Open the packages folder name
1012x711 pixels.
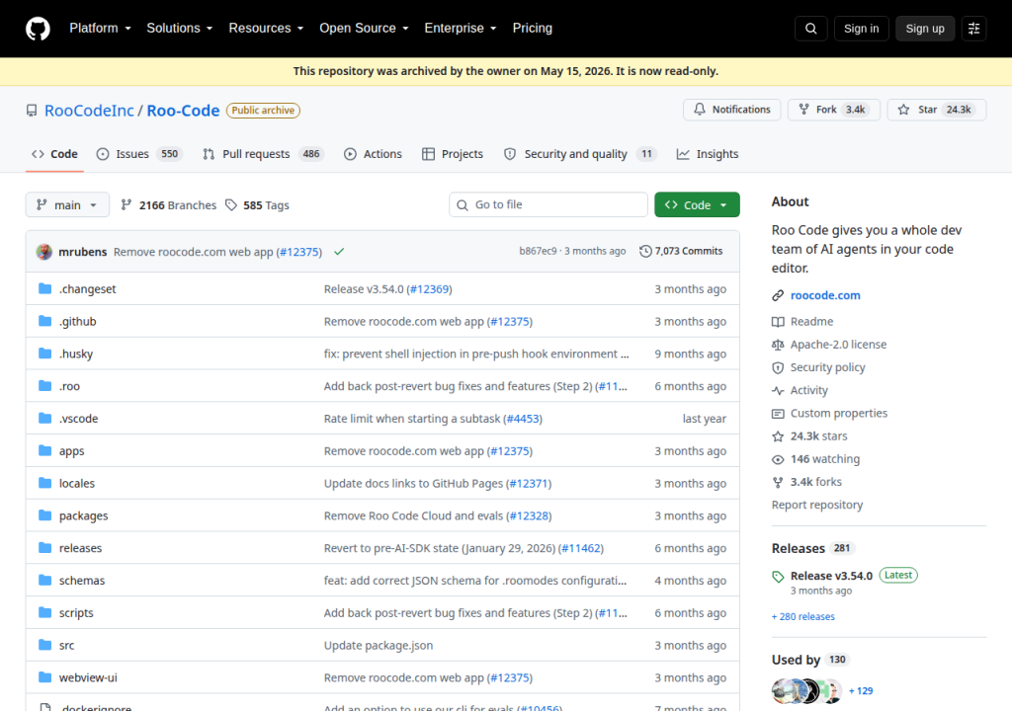[83, 515]
